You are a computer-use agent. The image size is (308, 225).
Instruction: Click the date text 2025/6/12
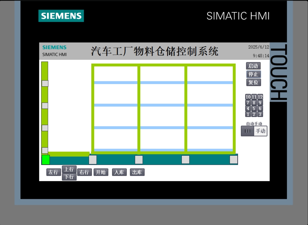(259, 47)
